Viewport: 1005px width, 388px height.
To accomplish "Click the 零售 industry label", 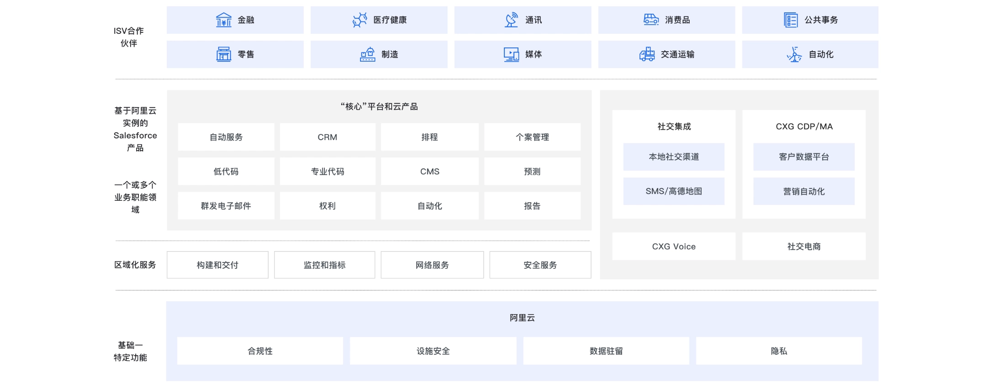I will click(x=246, y=54).
